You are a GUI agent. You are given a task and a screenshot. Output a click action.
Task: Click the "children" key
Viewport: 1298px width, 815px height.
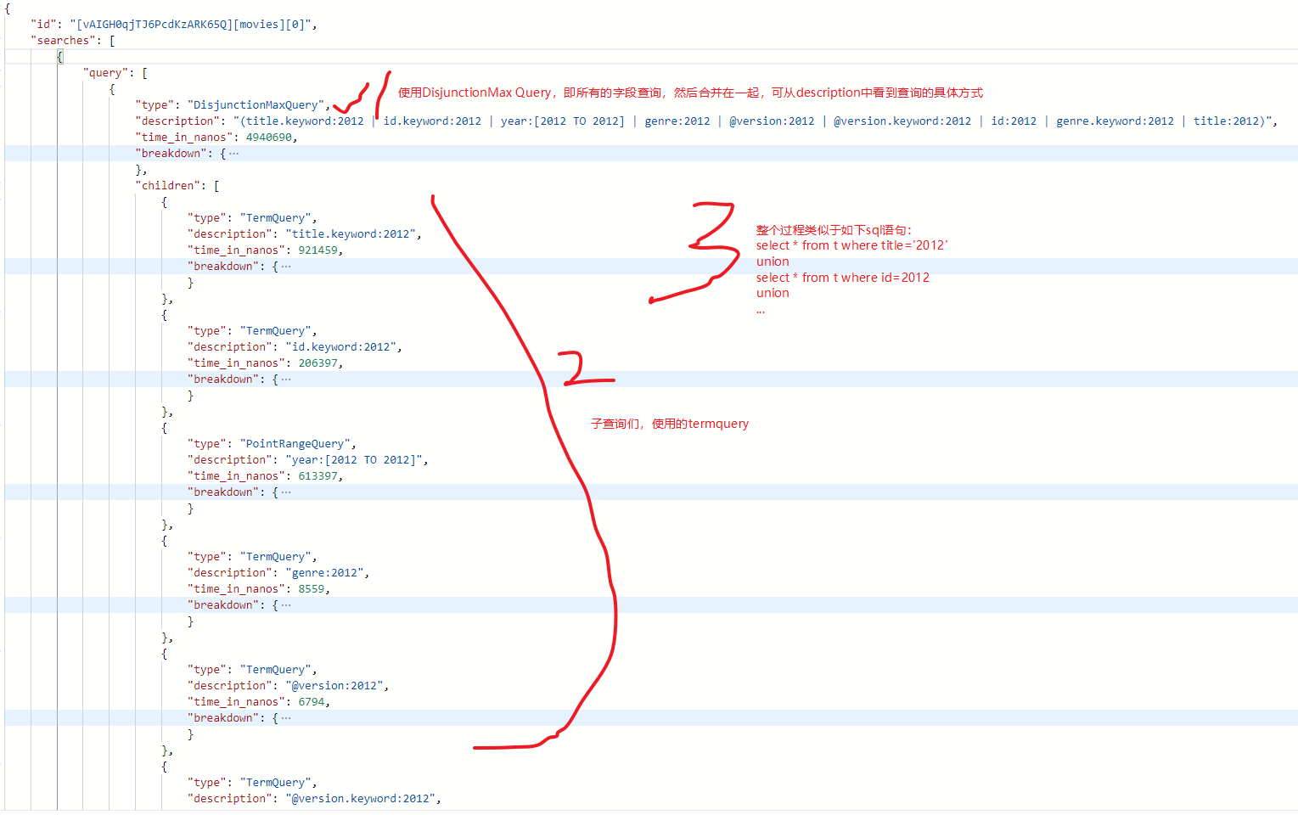click(167, 186)
